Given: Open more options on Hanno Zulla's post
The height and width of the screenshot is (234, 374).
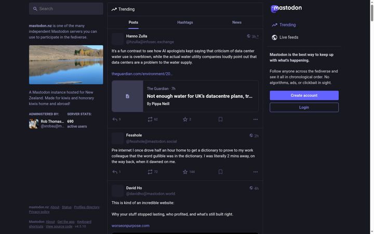Looking at the screenshot, I should click(256, 119).
